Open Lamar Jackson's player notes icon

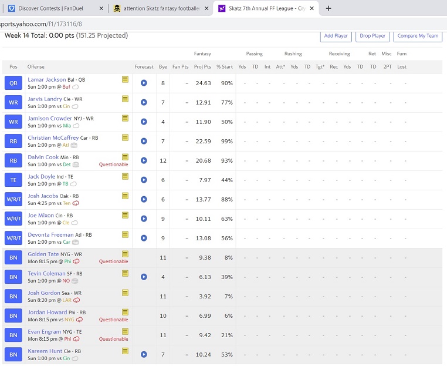pos(125,79)
